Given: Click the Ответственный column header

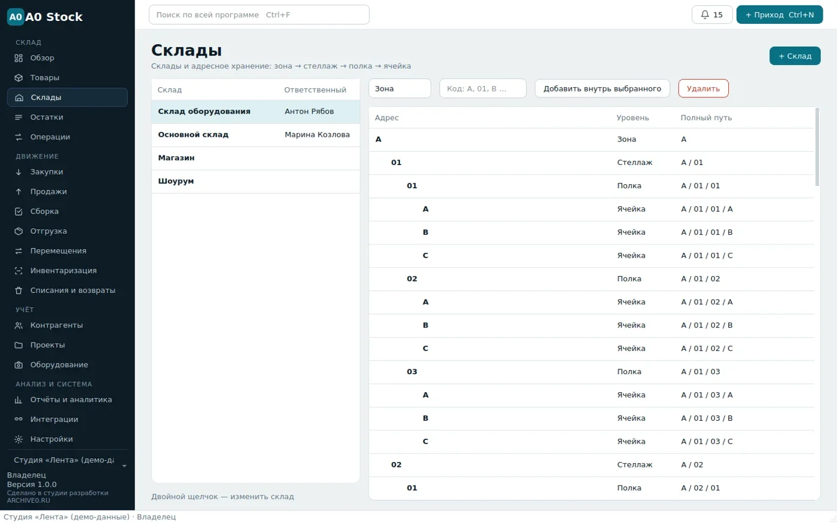Looking at the screenshot, I should [315, 90].
